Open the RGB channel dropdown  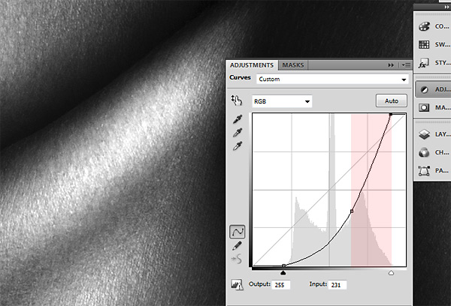(282, 101)
